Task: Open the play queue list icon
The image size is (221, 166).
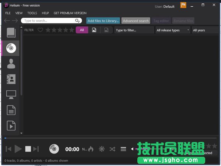Action: point(123,149)
